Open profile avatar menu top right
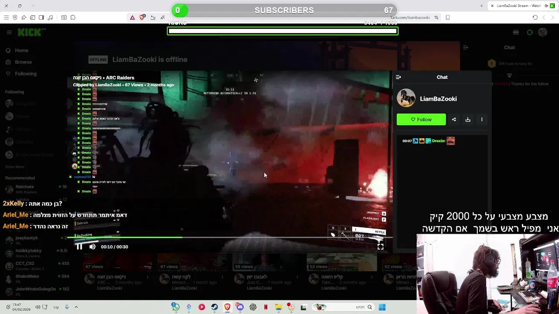 coord(543,32)
